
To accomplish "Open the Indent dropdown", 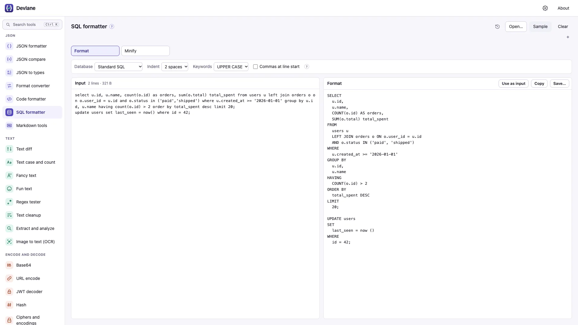I will (175, 67).
